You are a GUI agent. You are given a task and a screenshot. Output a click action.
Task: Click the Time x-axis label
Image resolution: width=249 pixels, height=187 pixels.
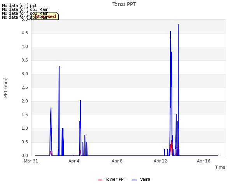pos(220,167)
